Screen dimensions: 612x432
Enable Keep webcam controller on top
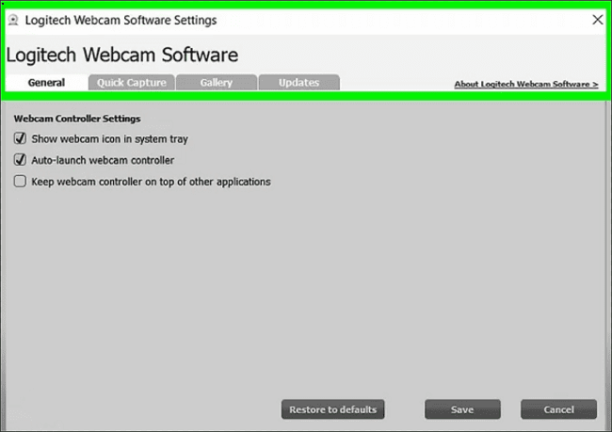click(x=20, y=181)
